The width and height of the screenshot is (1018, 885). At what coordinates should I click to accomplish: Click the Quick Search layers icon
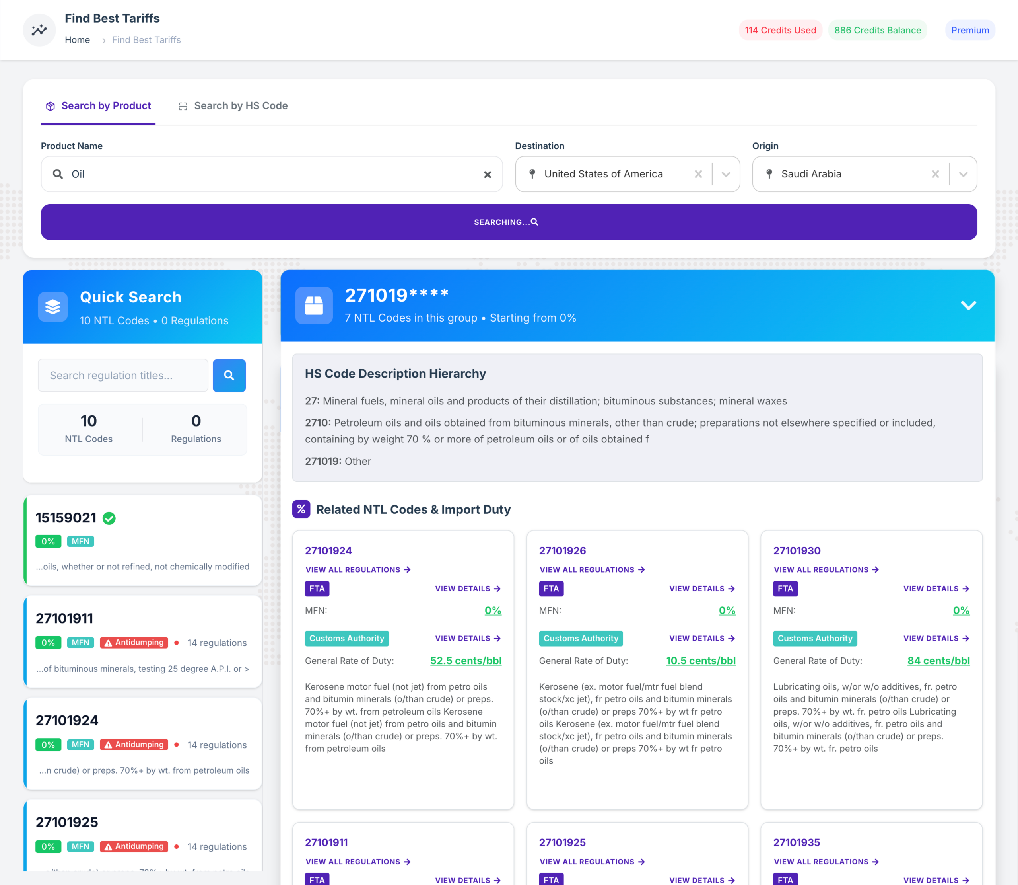[x=53, y=307]
